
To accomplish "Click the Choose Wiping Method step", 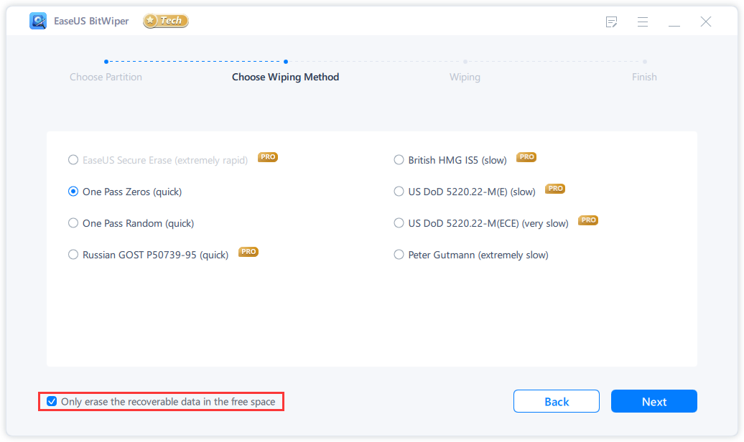I will point(285,77).
